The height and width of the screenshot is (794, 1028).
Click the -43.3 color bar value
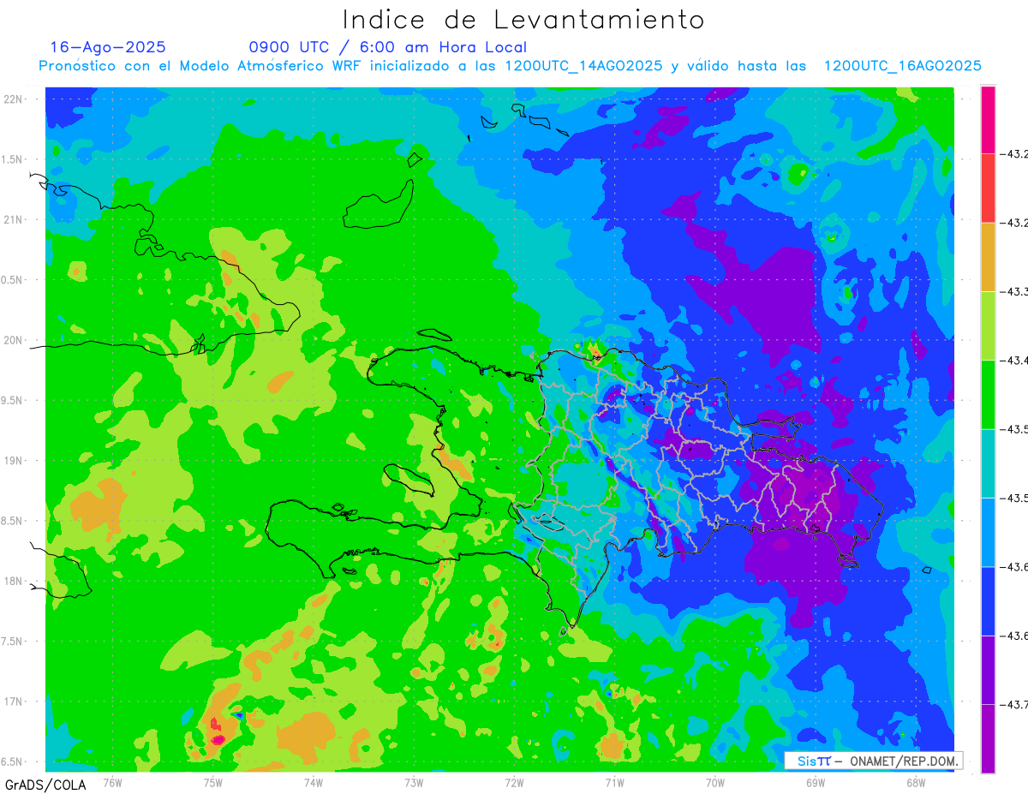tap(1013, 292)
